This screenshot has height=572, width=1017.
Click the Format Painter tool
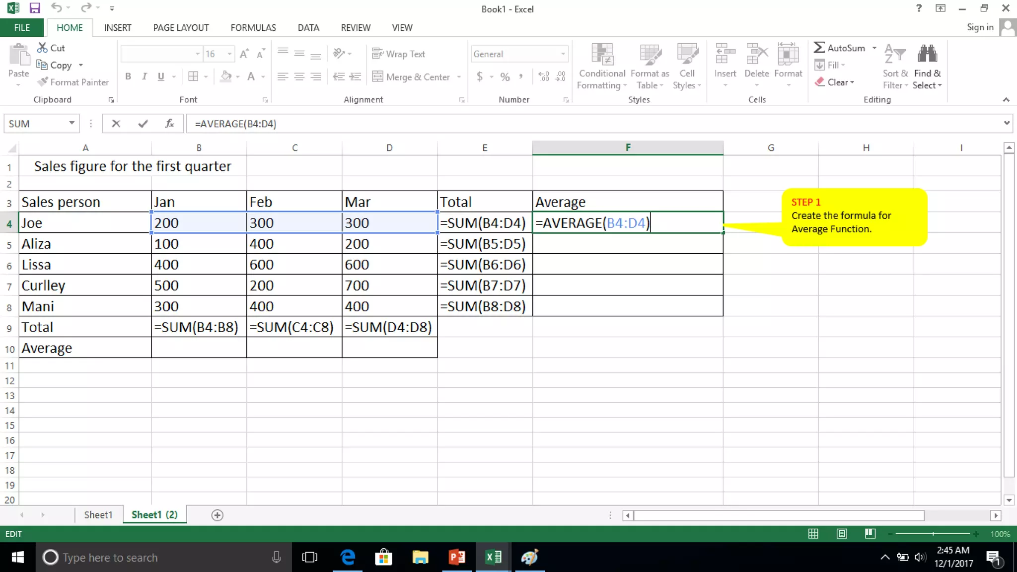[73, 82]
